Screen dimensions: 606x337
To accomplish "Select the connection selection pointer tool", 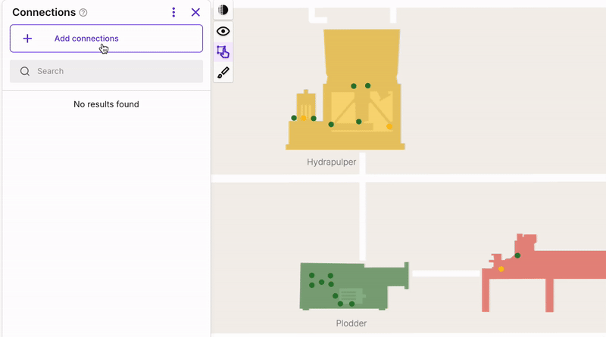I will click(x=223, y=52).
